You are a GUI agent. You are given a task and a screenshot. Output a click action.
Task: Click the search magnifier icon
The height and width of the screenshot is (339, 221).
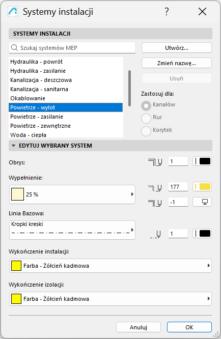click(x=14, y=47)
